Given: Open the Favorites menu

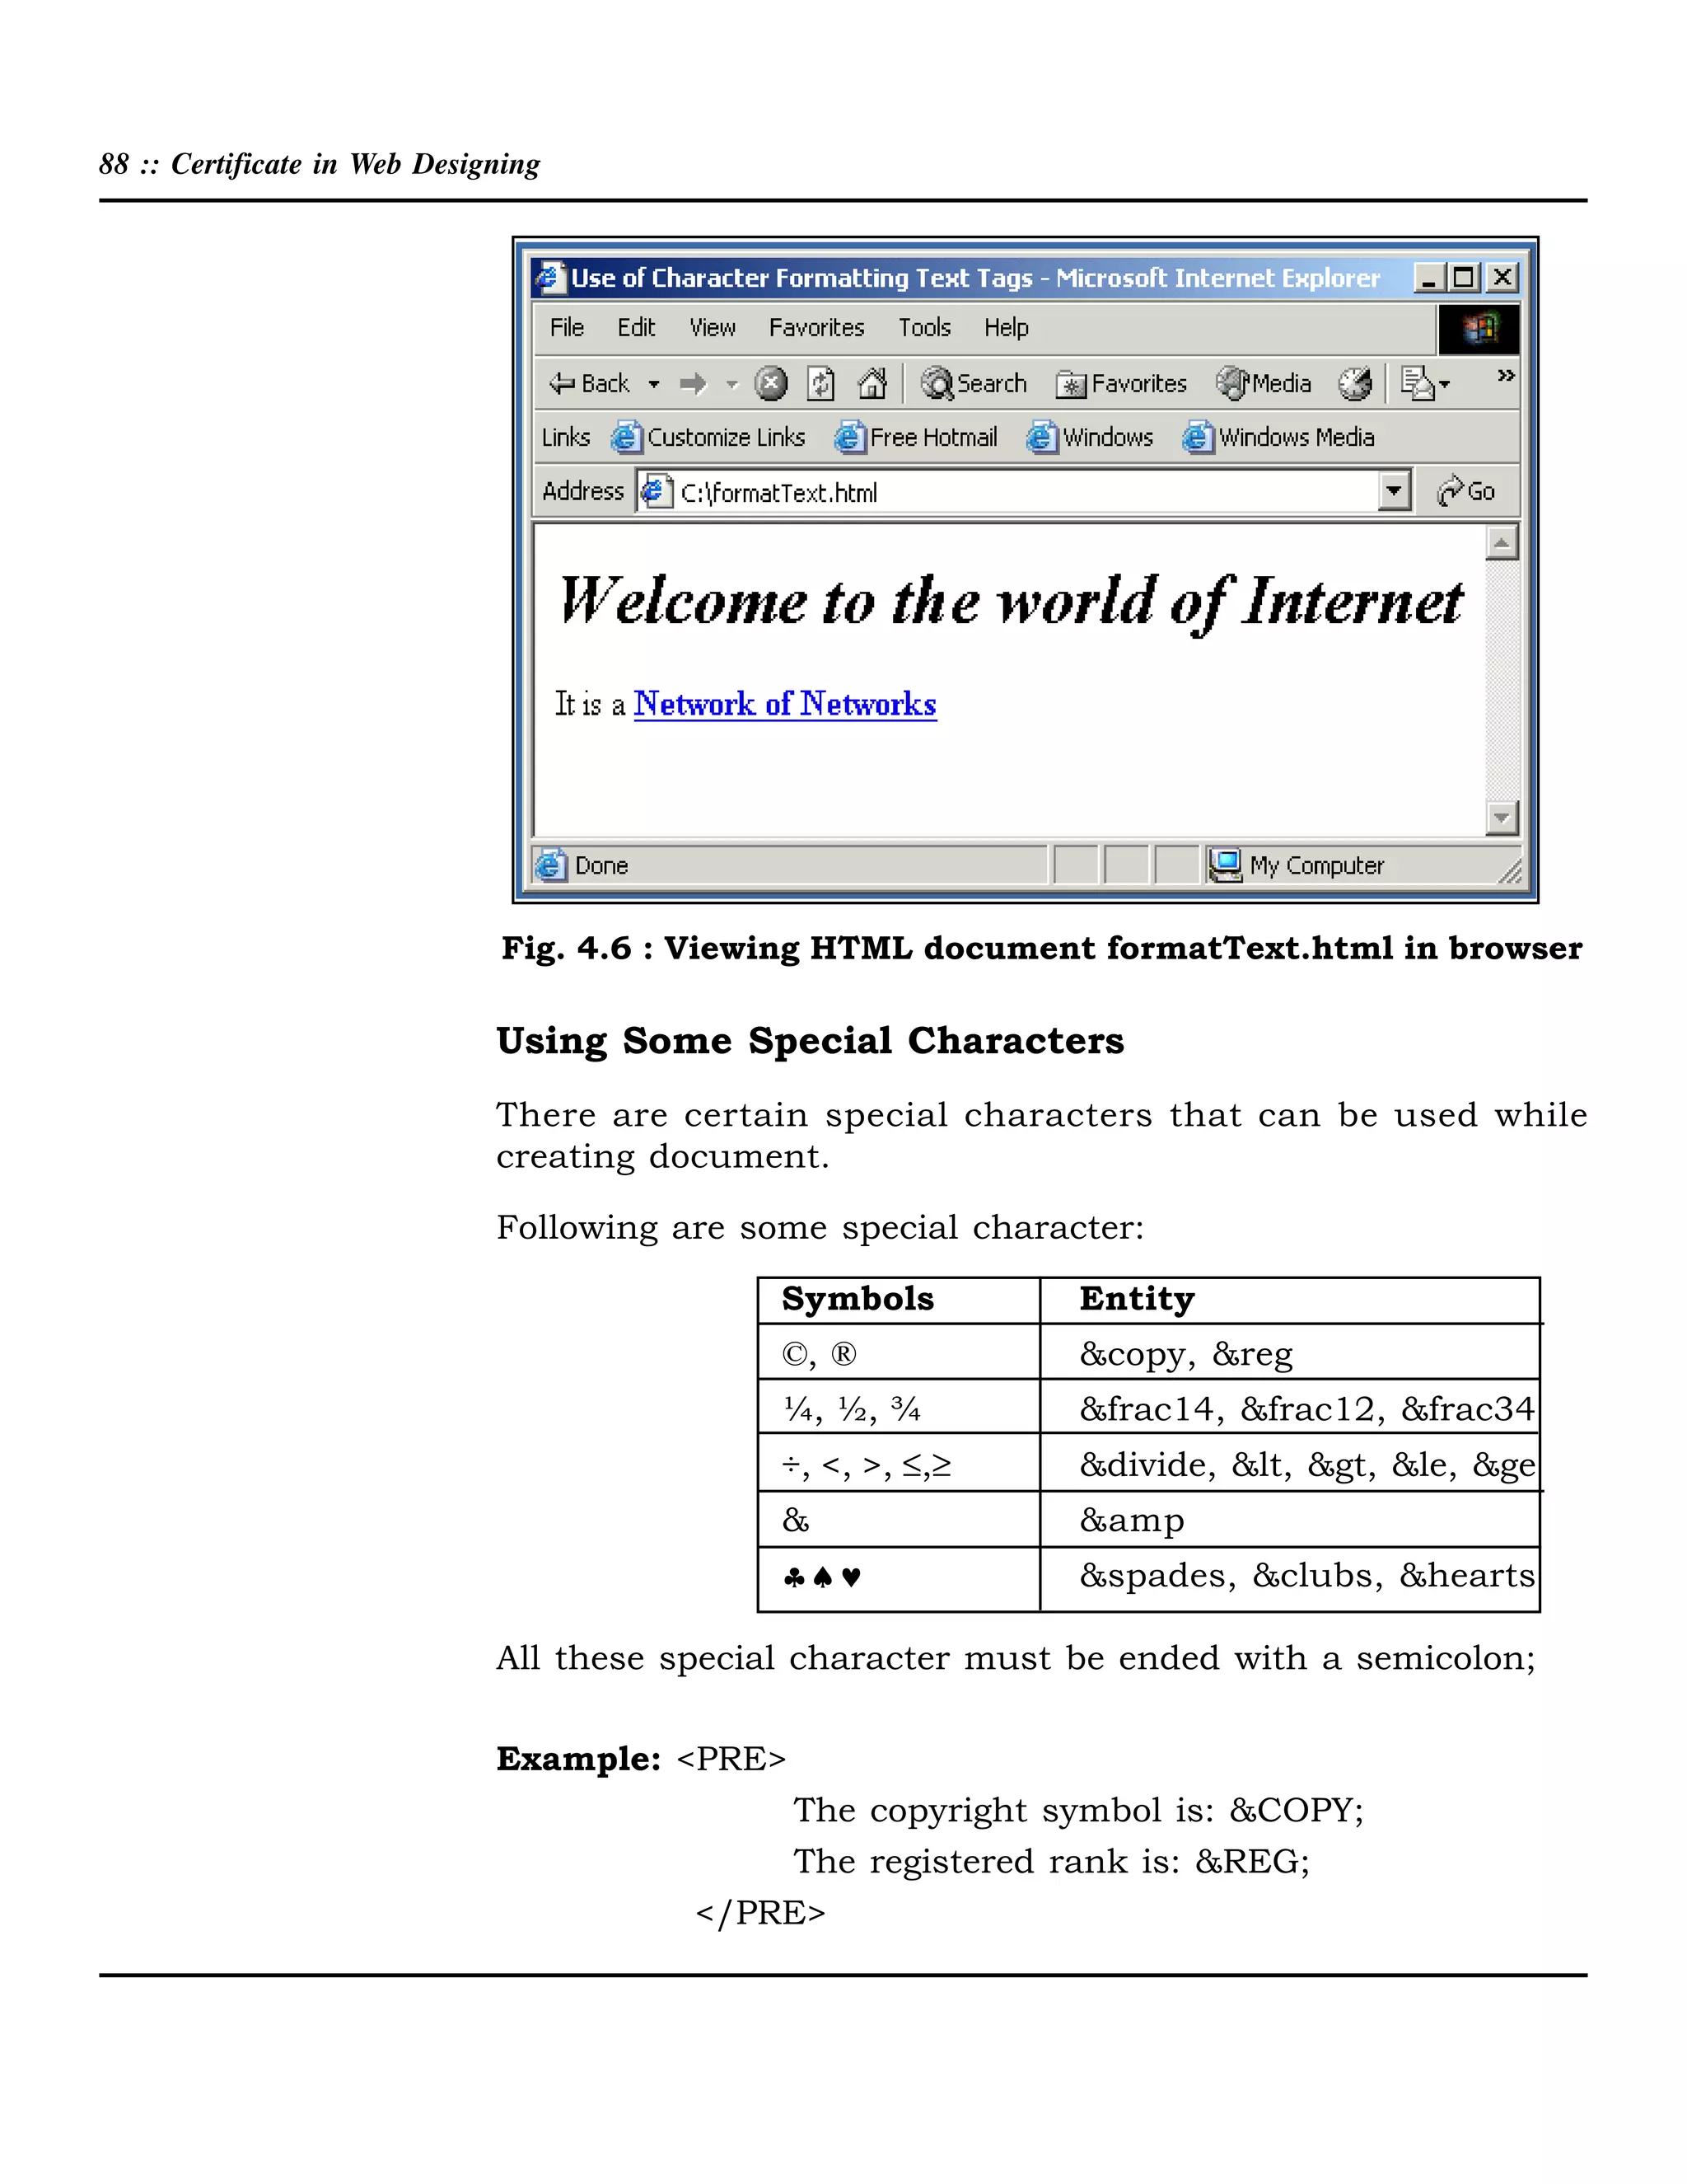Looking at the screenshot, I should click(816, 327).
